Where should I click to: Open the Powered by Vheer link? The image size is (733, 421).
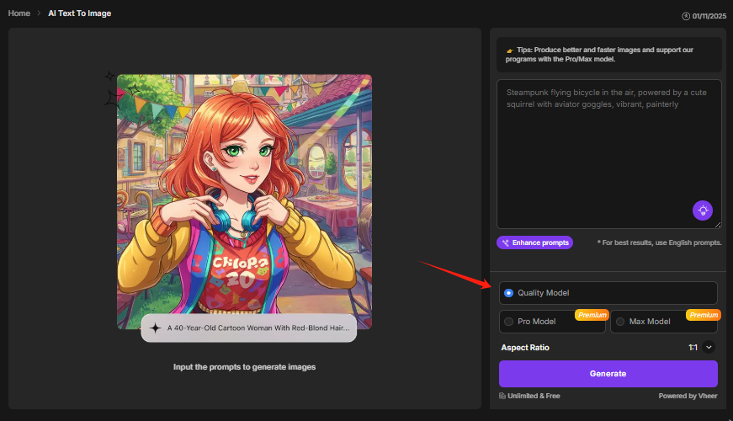(688, 396)
